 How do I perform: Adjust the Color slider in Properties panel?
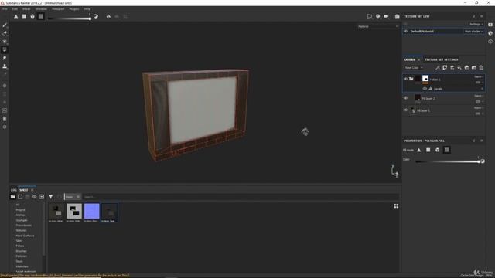448,161
